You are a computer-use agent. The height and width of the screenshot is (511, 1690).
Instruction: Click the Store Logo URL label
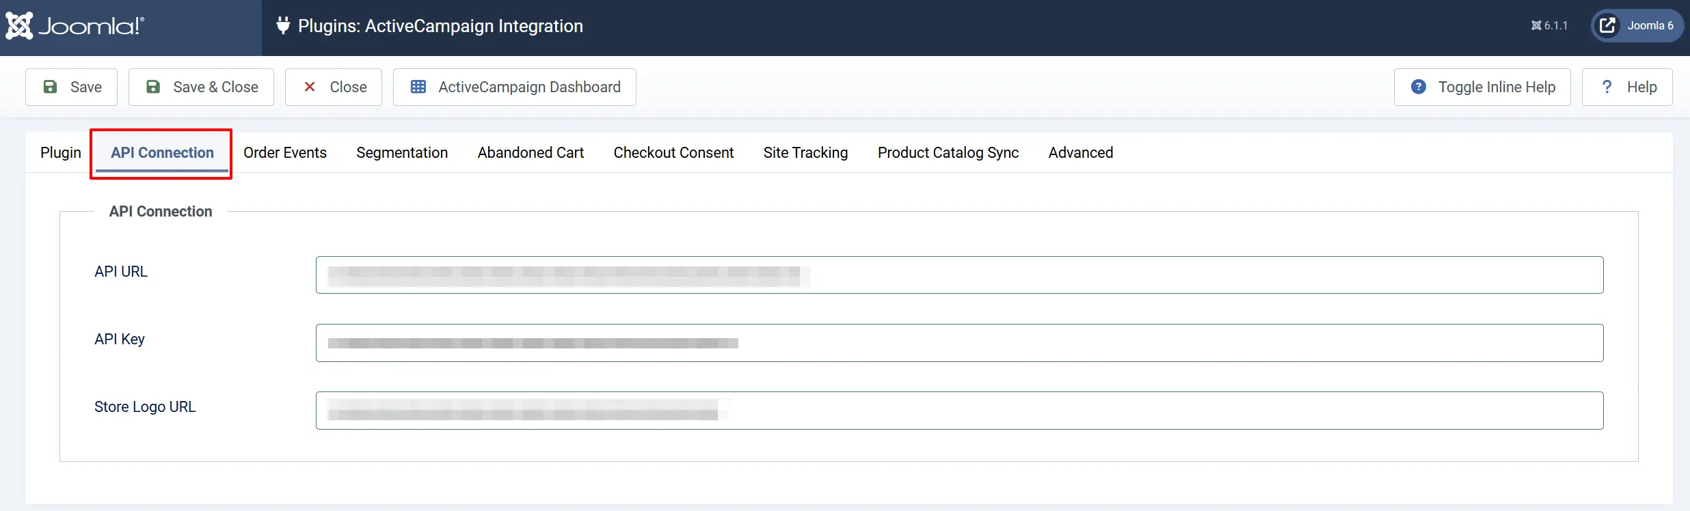(x=145, y=406)
